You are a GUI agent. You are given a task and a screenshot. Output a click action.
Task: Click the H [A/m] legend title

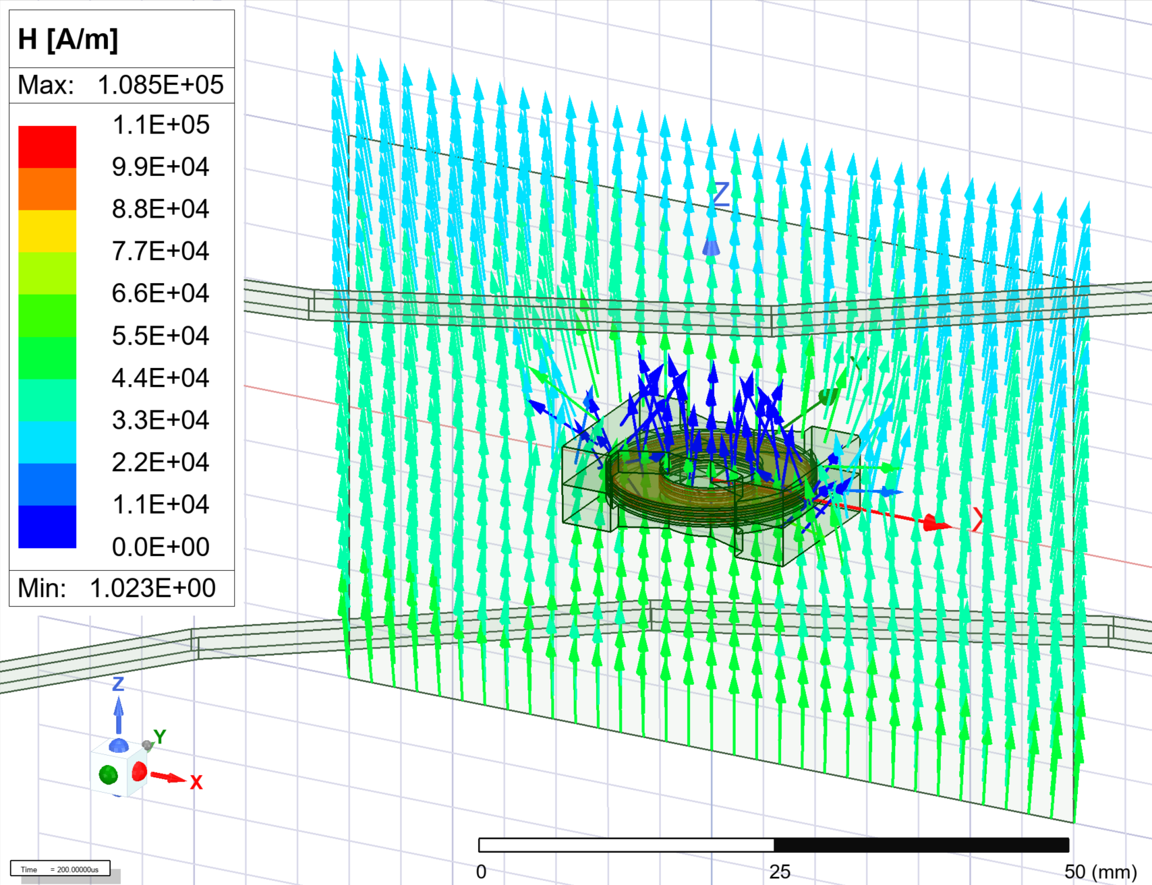68,39
